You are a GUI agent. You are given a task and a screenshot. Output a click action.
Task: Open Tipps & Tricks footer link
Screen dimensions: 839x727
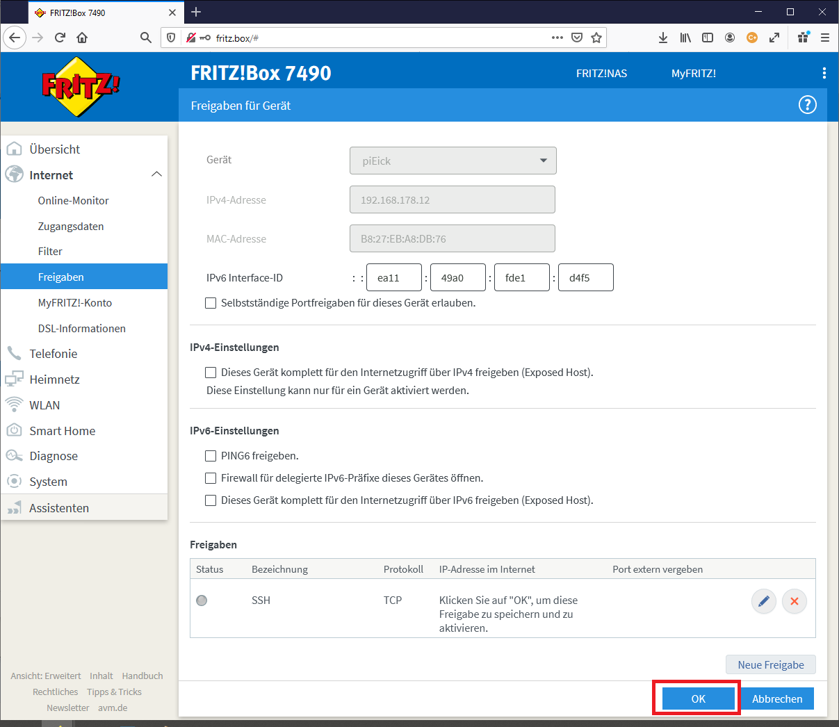click(x=114, y=692)
